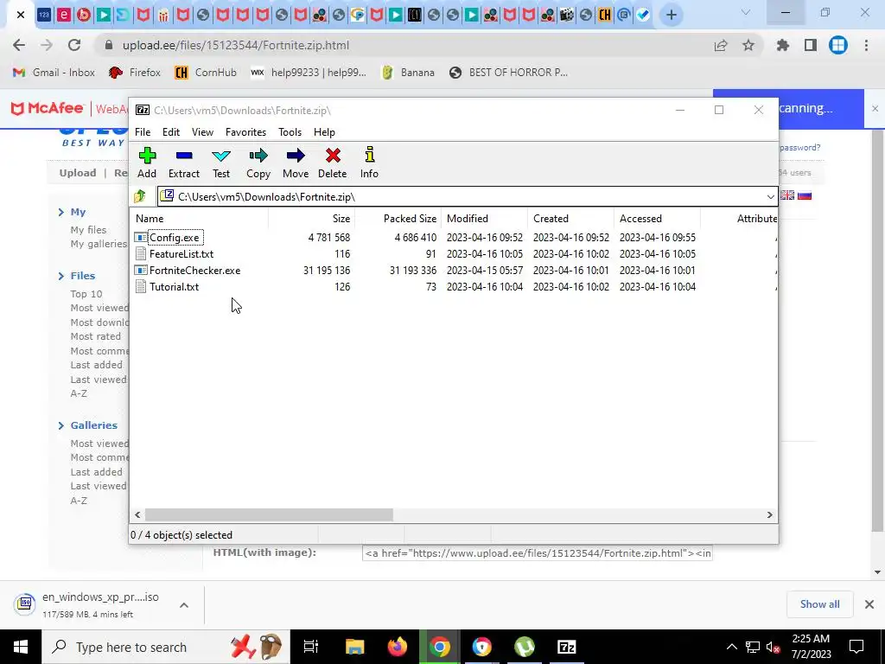Open the Chrome three-dot menu

(866, 45)
